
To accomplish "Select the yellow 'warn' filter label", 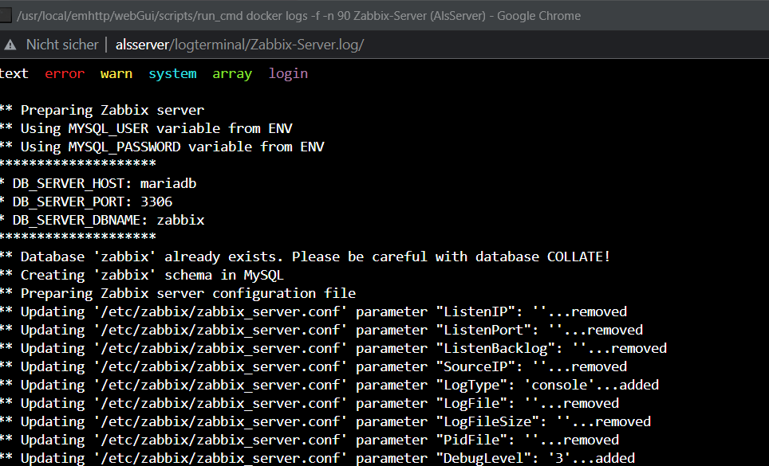I will (116, 74).
